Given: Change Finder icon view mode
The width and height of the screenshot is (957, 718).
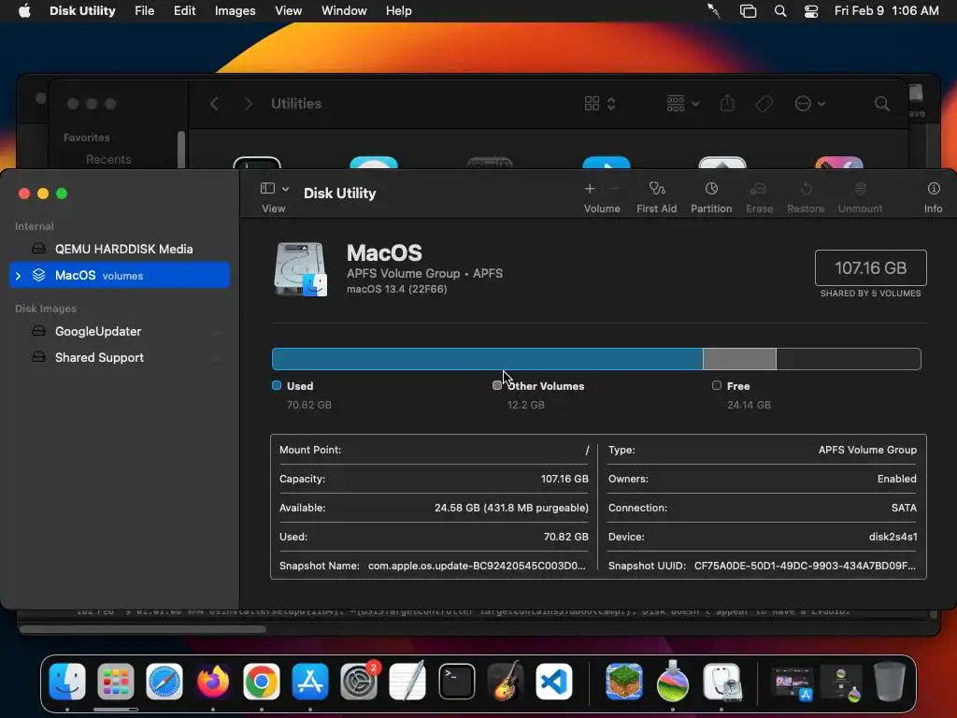Looking at the screenshot, I should click(599, 104).
